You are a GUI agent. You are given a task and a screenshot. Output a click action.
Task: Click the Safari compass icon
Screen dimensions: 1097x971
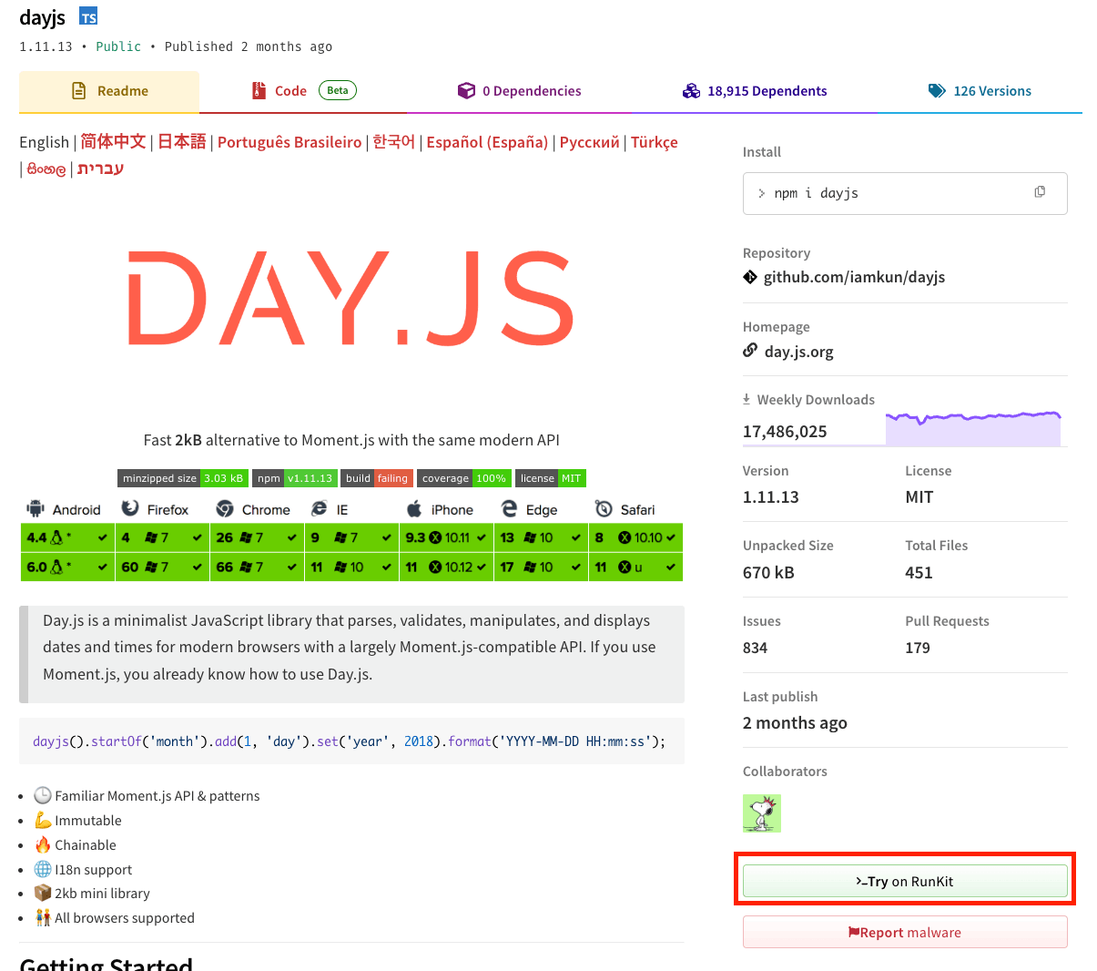tap(604, 508)
